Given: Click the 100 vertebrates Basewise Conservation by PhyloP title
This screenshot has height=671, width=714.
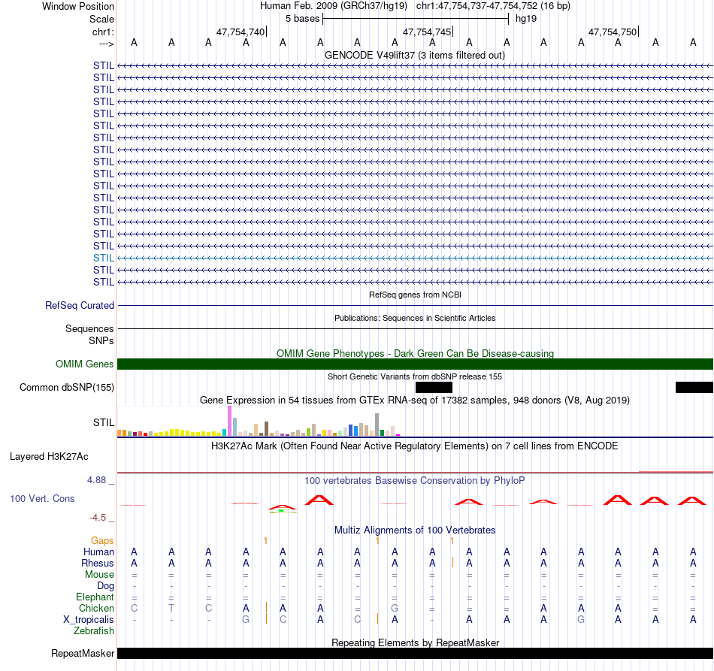Looking at the screenshot, I should [x=415, y=480].
